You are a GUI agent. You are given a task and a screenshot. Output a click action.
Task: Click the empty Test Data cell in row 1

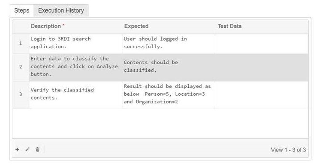pyautogui.click(x=262, y=43)
